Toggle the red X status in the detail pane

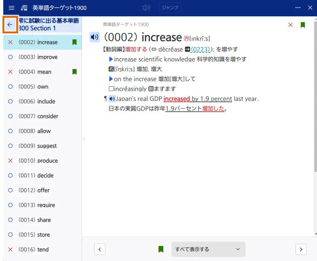pyautogui.click(x=290, y=25)
